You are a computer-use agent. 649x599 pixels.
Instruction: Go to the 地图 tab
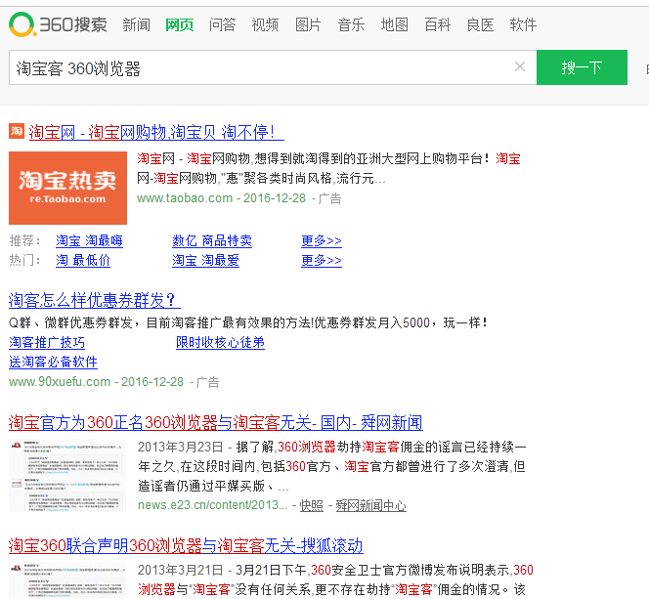point(395,24)
